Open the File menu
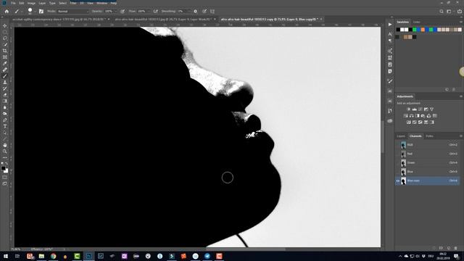Image resolution: width=464 pixels, height=261 pixels. click(x=13, y=3)
